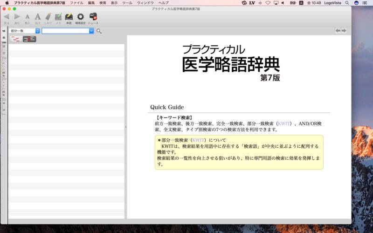Open the 表示 menu
This screenshot has width=373, height=233.
(114, 3)
